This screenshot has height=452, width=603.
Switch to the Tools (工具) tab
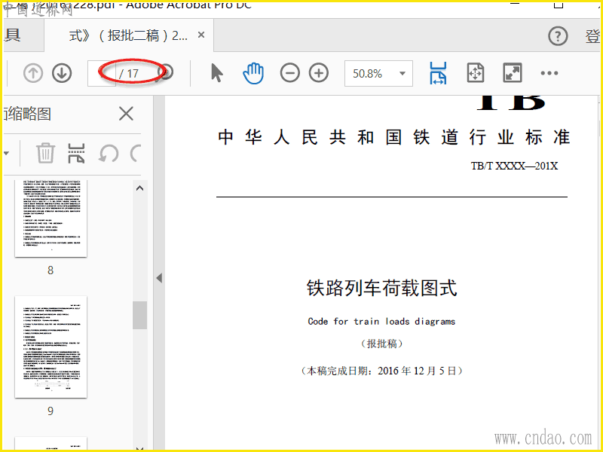(23, 35)
